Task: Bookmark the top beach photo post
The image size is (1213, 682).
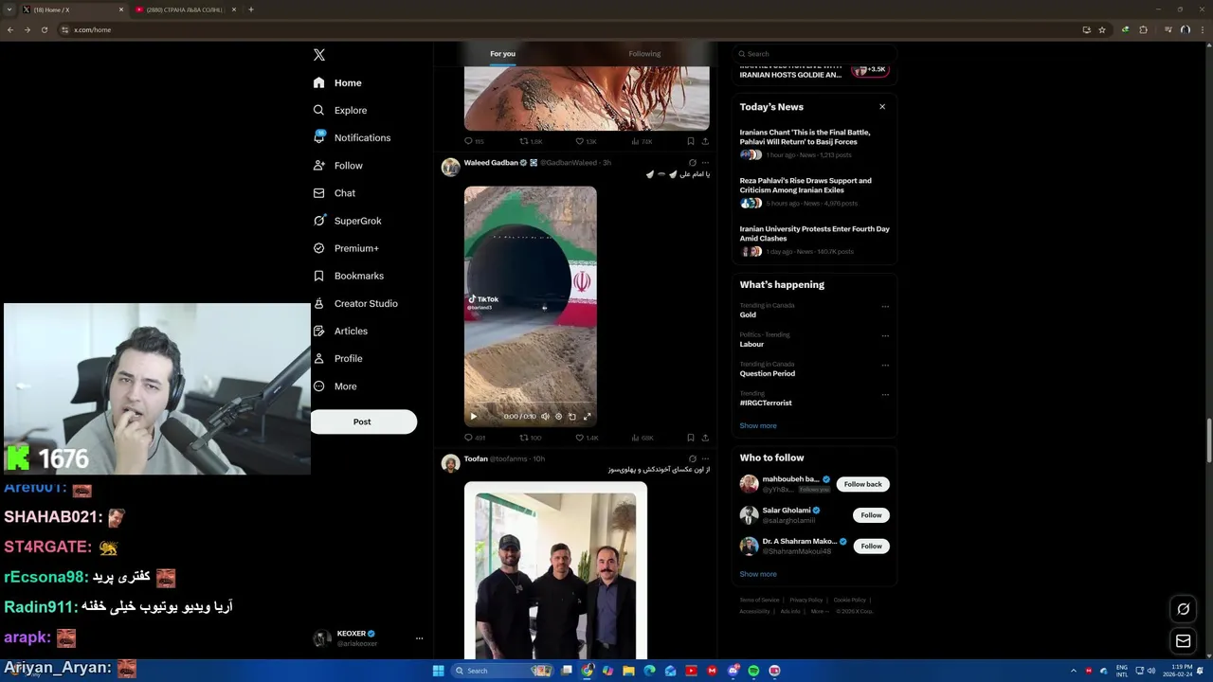Action: click(x=690, y=141)
